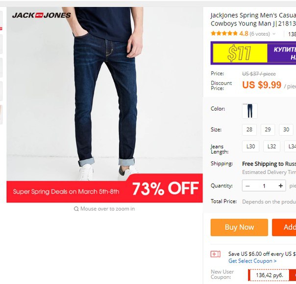Choose jeans length L32
This screenshot has width=296, height=284.
pos(271,146)
